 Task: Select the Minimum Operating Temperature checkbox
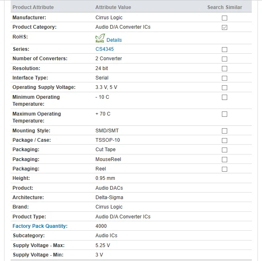click(x=224, y=97)
